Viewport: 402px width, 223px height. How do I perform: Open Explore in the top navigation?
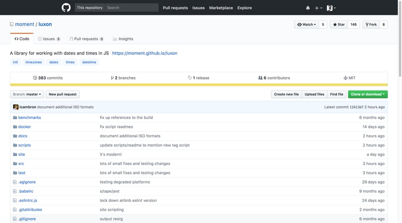click(245, 8)
